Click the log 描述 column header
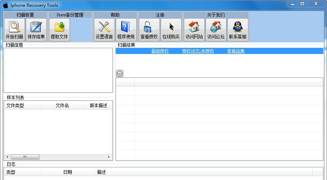The height and width of the screenshot is (180, 327). click(203, 172)
